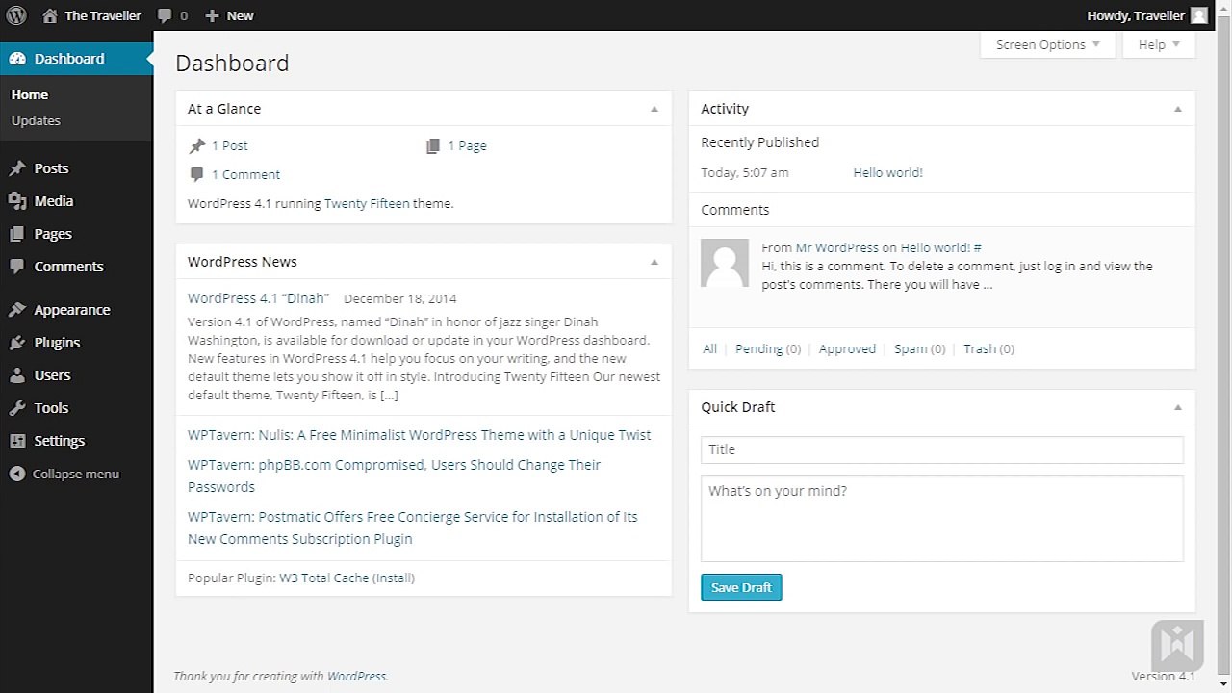Click the Dashboard gauge icon in sidebar

(17, 59)
